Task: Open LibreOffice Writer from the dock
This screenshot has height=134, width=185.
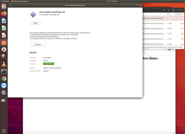Action: pos(4,21)
